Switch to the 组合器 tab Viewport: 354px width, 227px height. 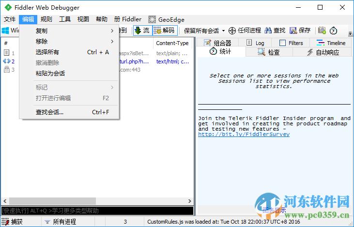click(x=217, y=43)
